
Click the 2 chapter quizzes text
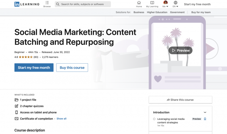point(32,106)
